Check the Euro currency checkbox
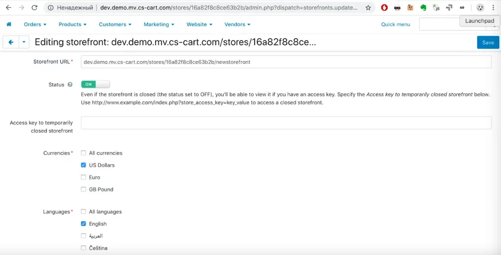This screenshot has width=501, height=255. click(83, 177)
